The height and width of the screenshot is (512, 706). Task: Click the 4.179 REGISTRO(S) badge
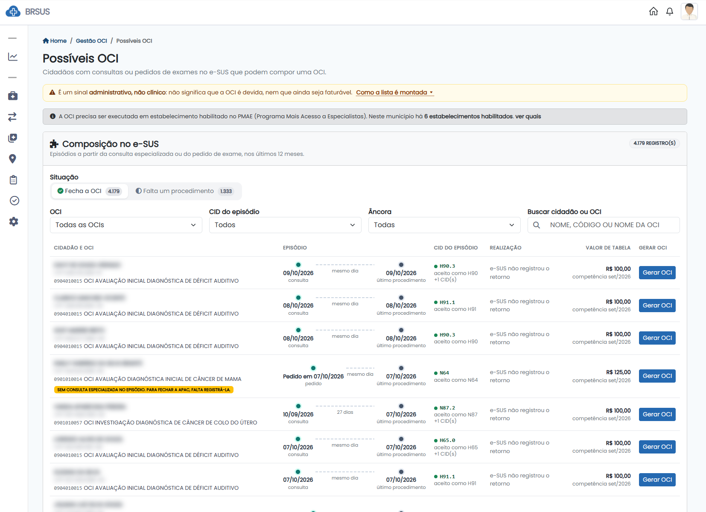(654, 143)
